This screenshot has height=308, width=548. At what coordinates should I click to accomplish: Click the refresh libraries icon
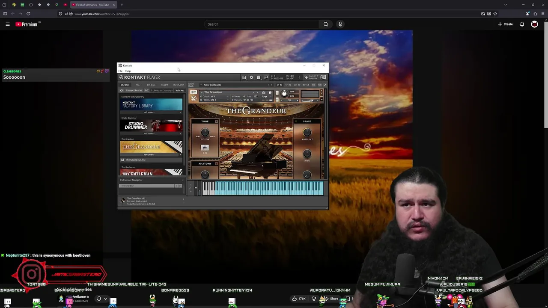[x=122, y=90]
